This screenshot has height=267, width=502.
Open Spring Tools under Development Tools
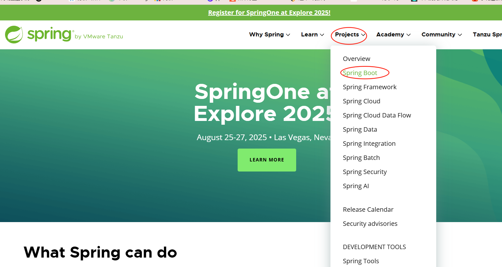coord(361,261)
